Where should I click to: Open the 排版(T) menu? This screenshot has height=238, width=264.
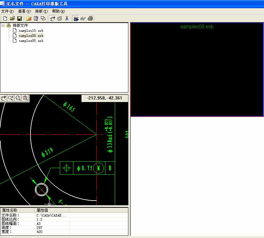point(42,11)
